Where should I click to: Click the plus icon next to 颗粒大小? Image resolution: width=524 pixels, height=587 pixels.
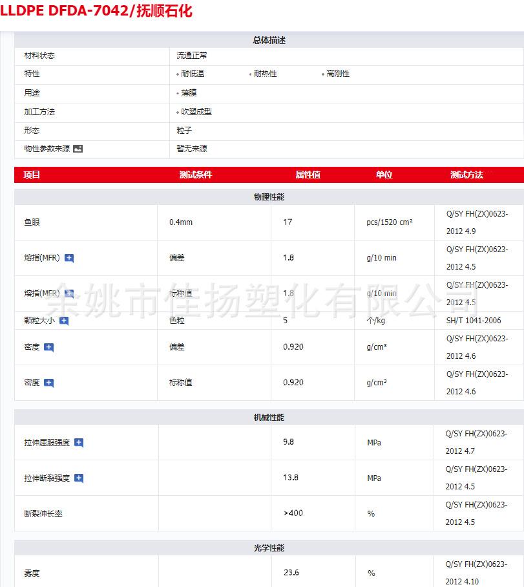(x=64, y=321)
